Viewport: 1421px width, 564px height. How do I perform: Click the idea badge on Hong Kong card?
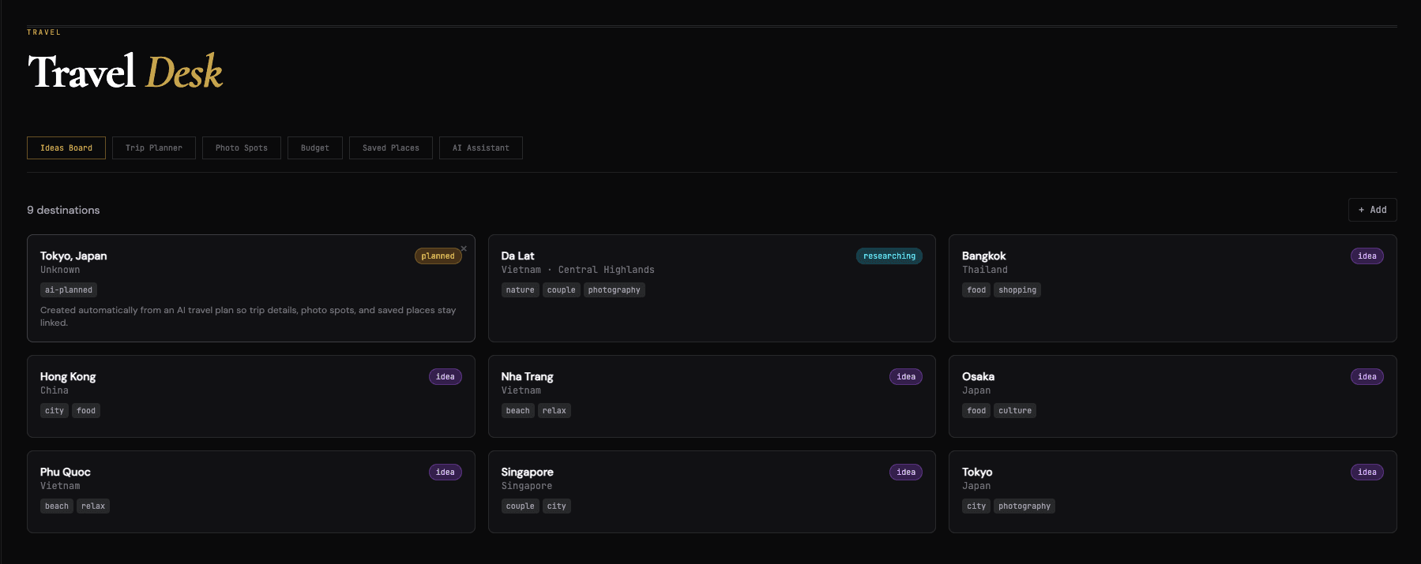pos(445,376)
